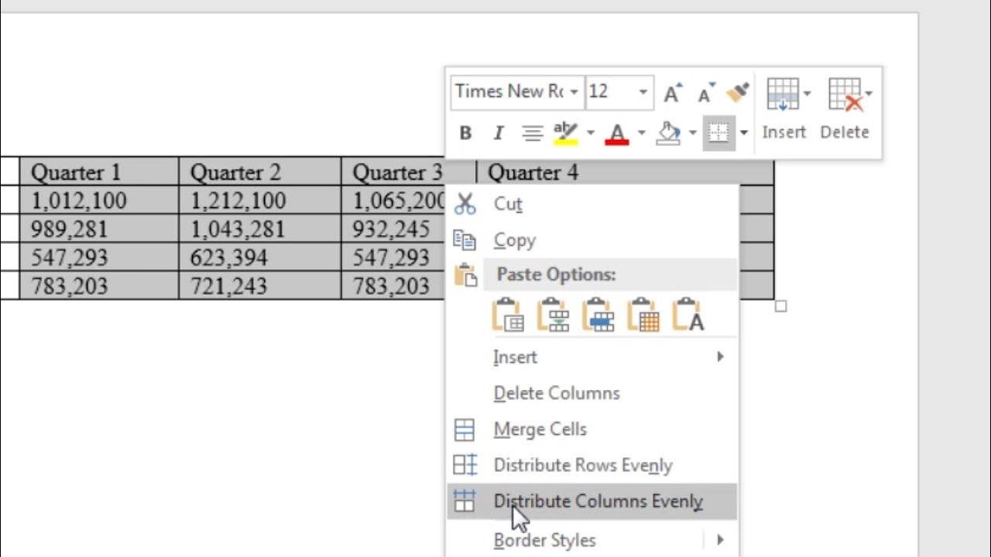Click the Copy icon in context menu
Image resolution: width=991 pixels, height=557 pixels.
pyautogui.click(x=465, y=240)
